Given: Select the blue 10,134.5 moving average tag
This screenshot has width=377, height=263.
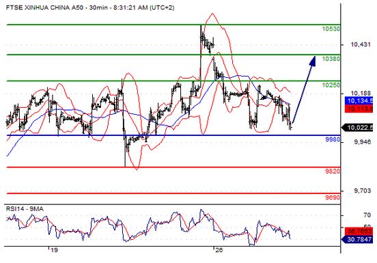Looking at the screenshot, I should [x=359, y=100].
